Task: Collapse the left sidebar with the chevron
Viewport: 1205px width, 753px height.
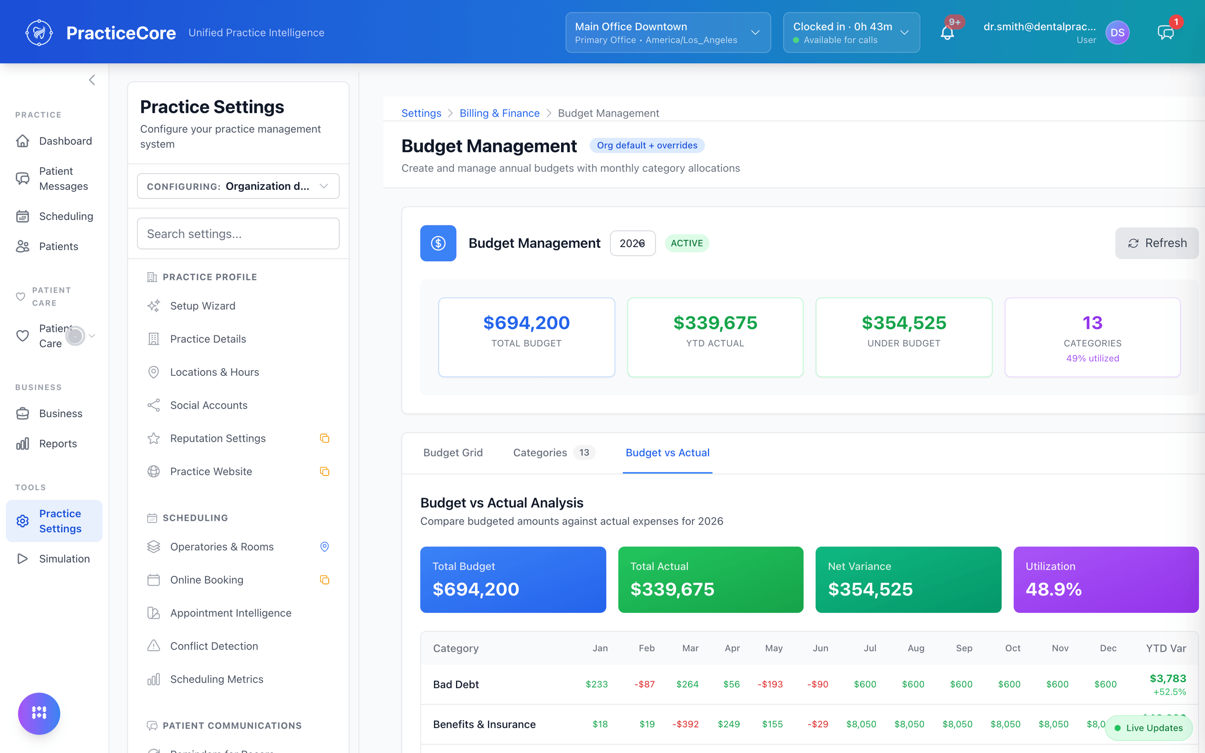Action: click(x=92, y=79)
